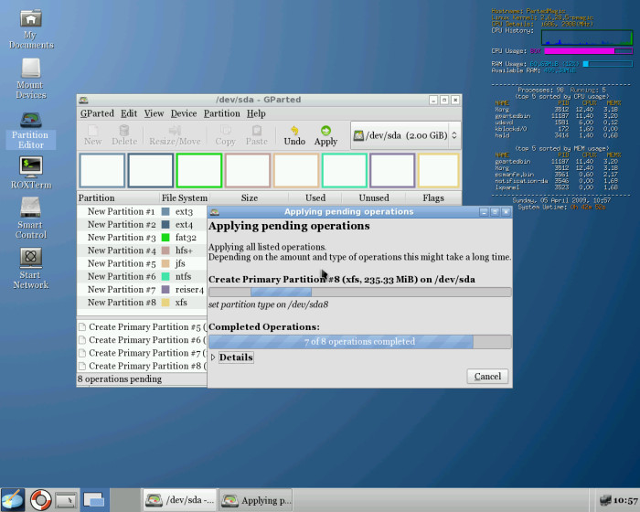Click the show desktop windows taskbar icon
Image resolution: width=640 pixels, height=512 pixels.
click(x=94, y=500)
